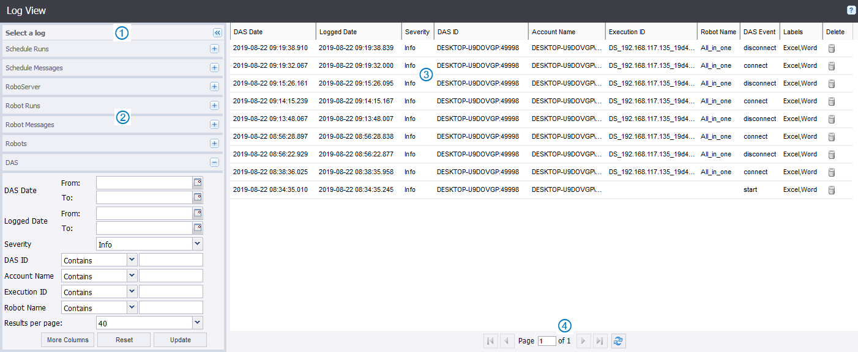Screen dimensions: 858x352
Task: Open the Results per page dropdown
Action: coord(197,322)
